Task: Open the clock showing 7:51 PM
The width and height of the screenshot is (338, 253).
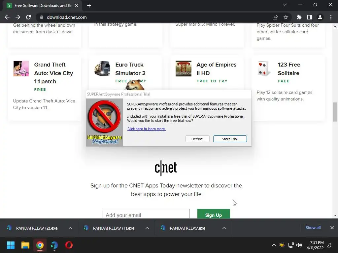Action: coord(315,245)
